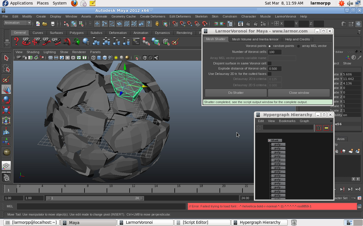
Task: Click the Number of Voronoi cells field
Action: pos(275,52)
